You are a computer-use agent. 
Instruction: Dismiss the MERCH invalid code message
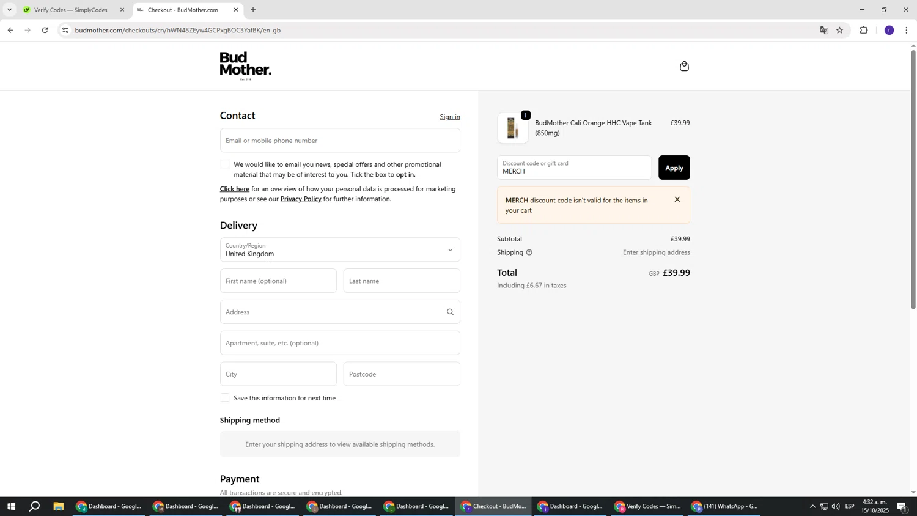click(677, 199)
